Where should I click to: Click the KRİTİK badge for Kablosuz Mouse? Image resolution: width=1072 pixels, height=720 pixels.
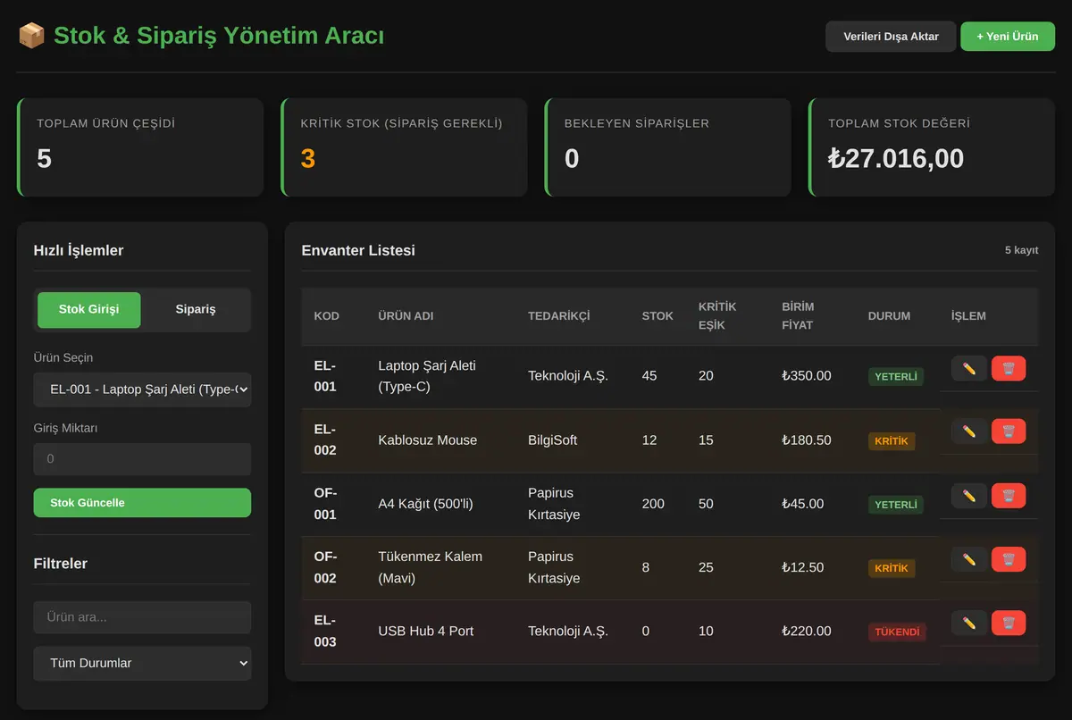click(x=892, y=441)
